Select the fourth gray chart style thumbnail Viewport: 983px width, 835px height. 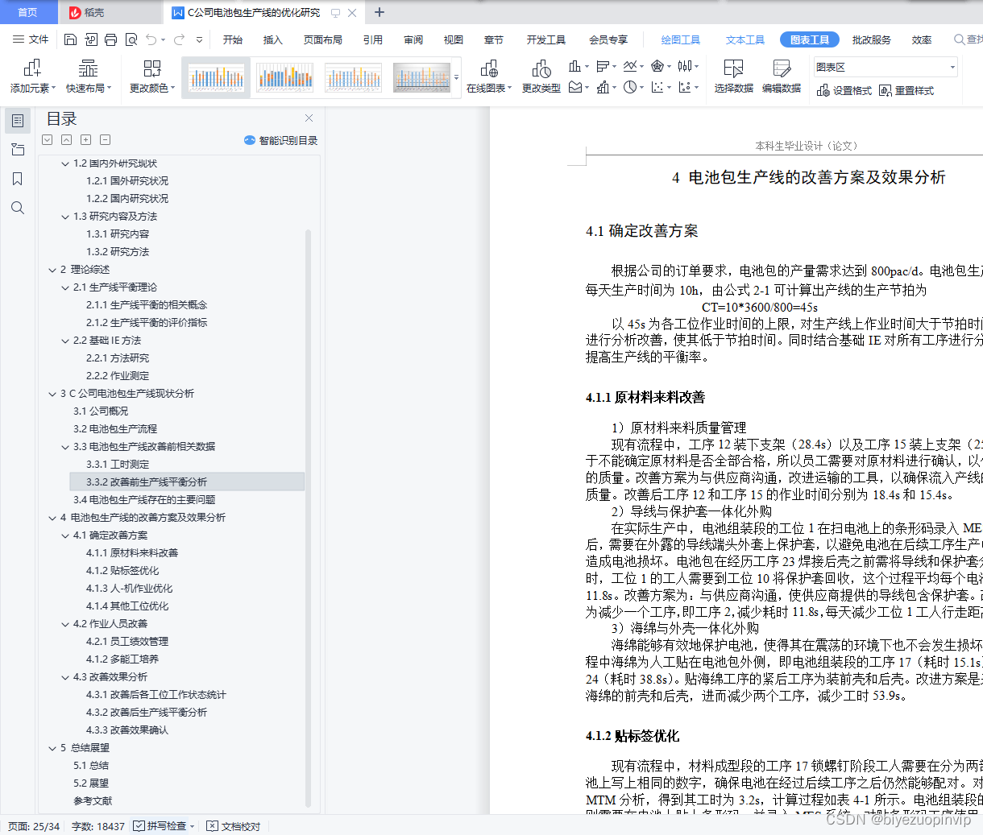(x=422, y=77)
